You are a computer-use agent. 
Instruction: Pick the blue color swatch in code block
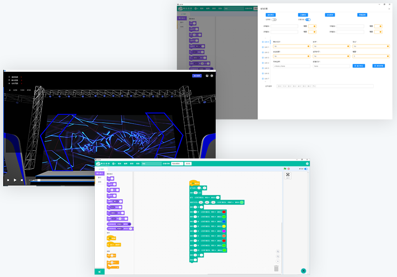tap(224, 222)
